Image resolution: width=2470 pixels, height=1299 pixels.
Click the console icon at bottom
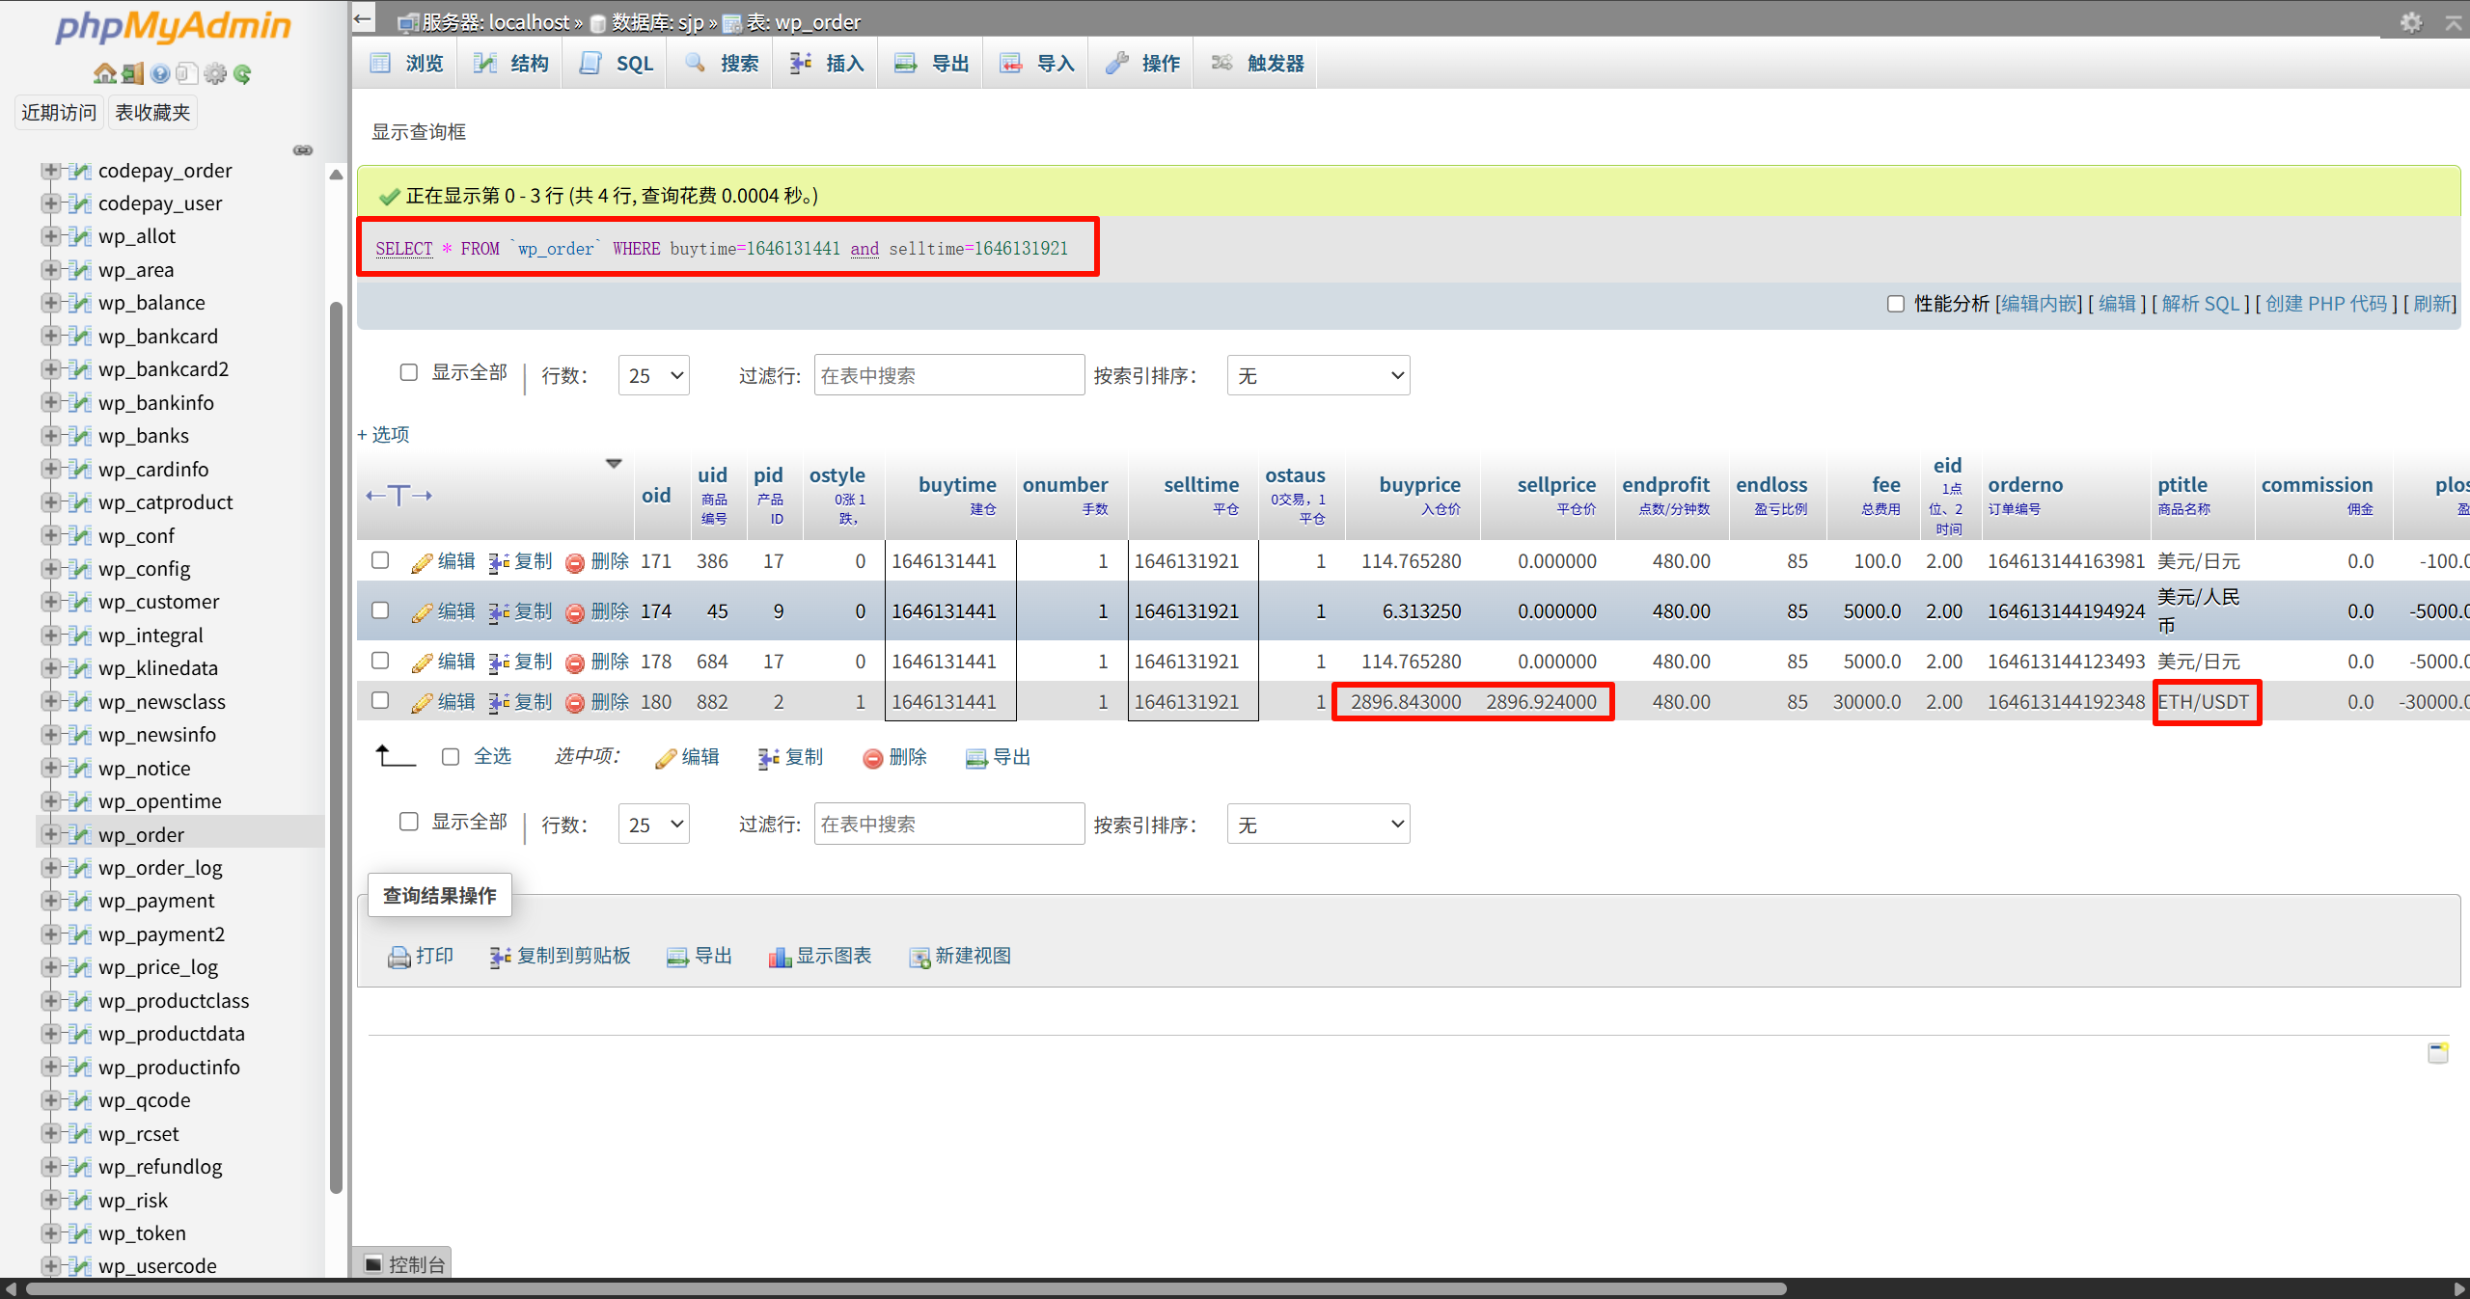(374, 1264)
